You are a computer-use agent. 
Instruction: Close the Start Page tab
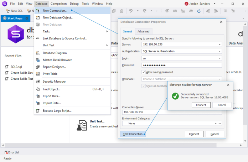pyautogui.click(x=27, y=18)
